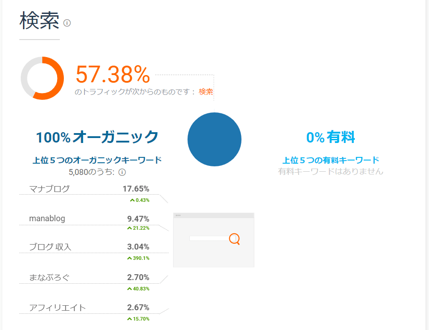
Task: Select the まなぶろぐ keyword
Action: (x=49, y=277)
